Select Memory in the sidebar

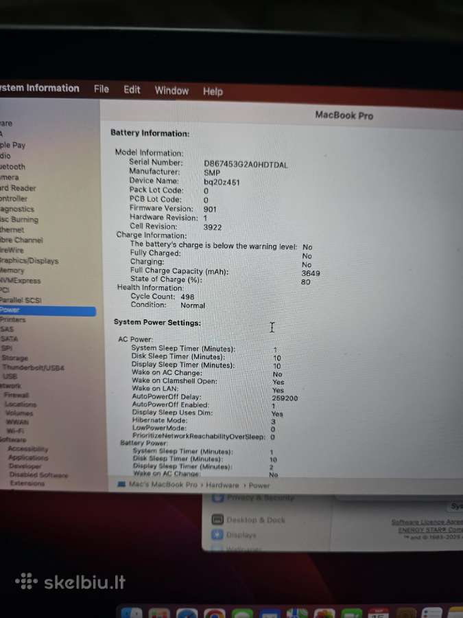(12, 271)
